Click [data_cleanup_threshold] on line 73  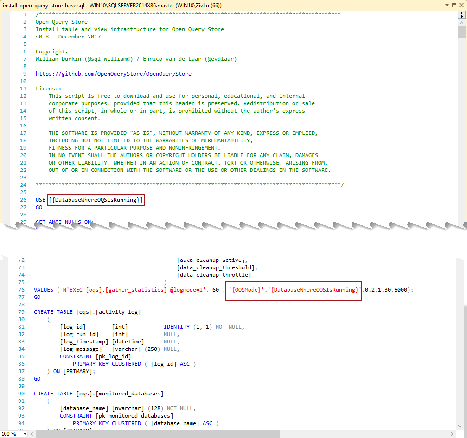coord(217,267)
